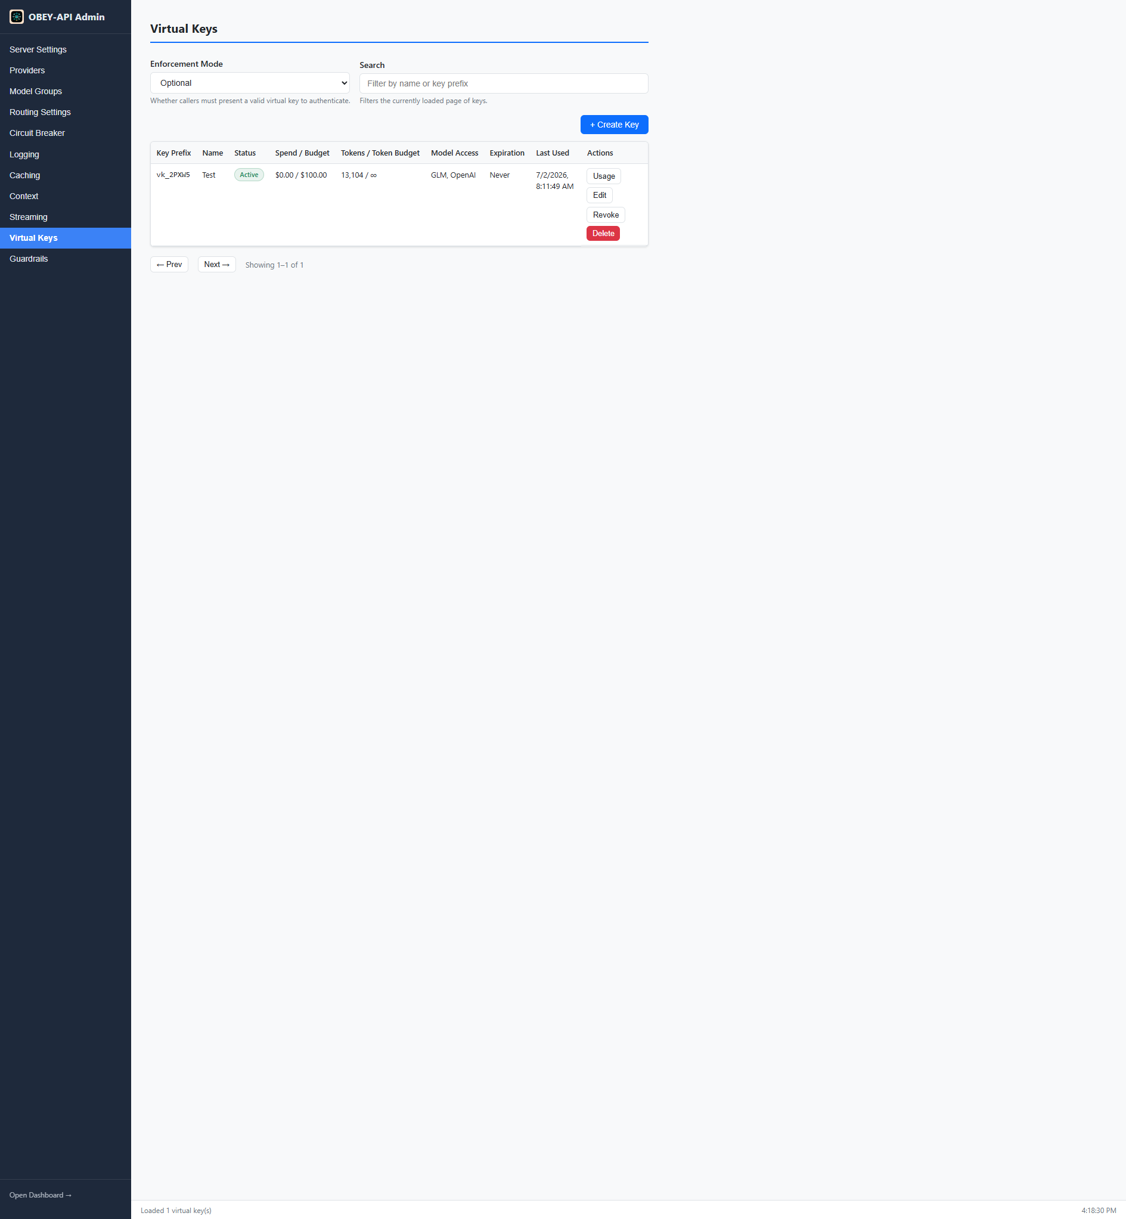Click the Never expiration cell
1126x1219 pixels.
click(x=500, y=175)
